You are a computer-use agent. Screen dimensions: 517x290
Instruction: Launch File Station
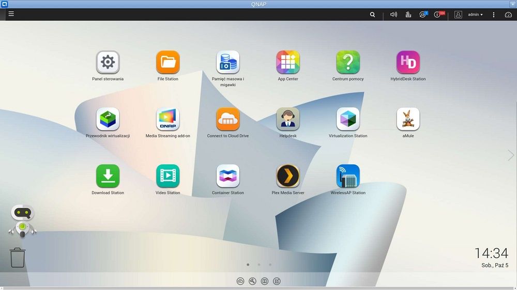pos(168,62)
